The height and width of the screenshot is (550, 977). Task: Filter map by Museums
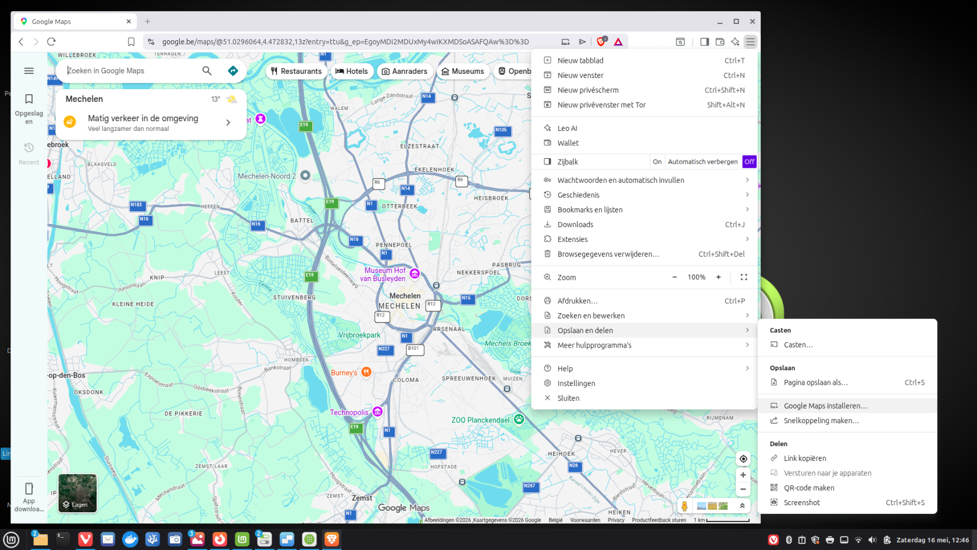pyautogui.click(x=463, y=71)
